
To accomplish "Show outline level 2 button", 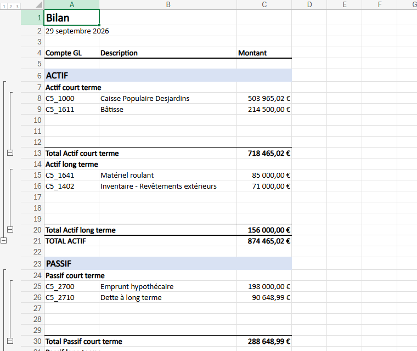I will click(10, 7).
